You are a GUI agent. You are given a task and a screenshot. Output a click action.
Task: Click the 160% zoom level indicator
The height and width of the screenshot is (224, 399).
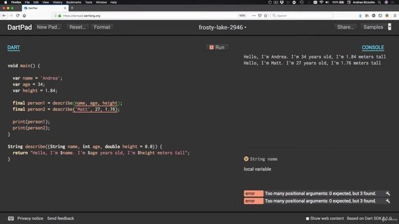pyautogui.click(x=243, y=16)
